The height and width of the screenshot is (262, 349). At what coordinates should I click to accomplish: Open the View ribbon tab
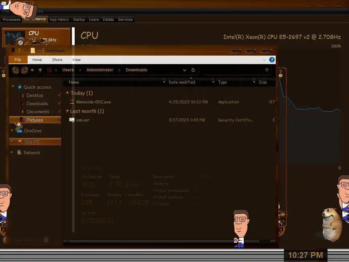pos(76,60)
